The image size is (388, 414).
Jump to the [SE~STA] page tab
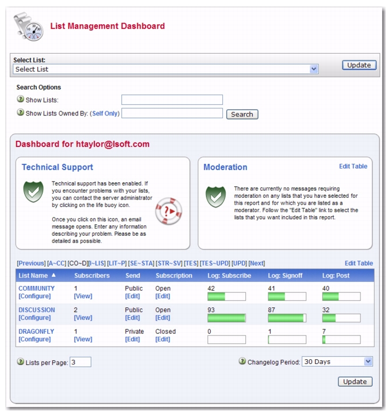coord(140,264)
